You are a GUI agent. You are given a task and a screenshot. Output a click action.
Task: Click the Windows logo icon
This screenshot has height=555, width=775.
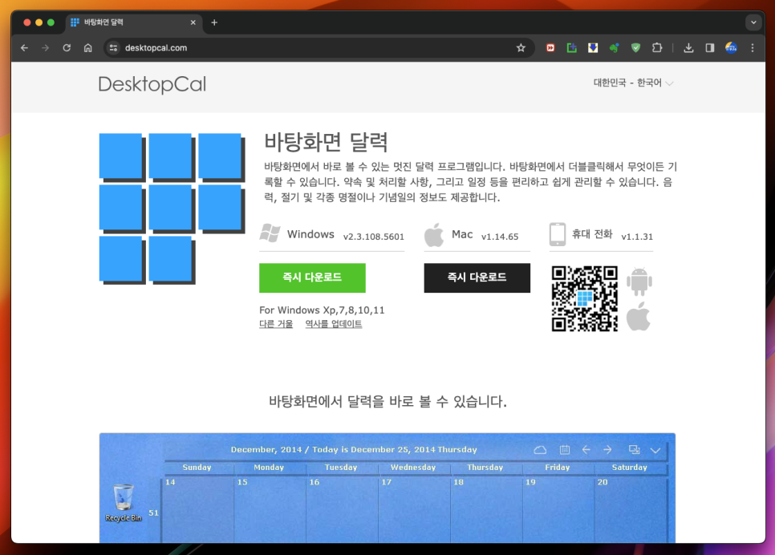click(270, 233)
